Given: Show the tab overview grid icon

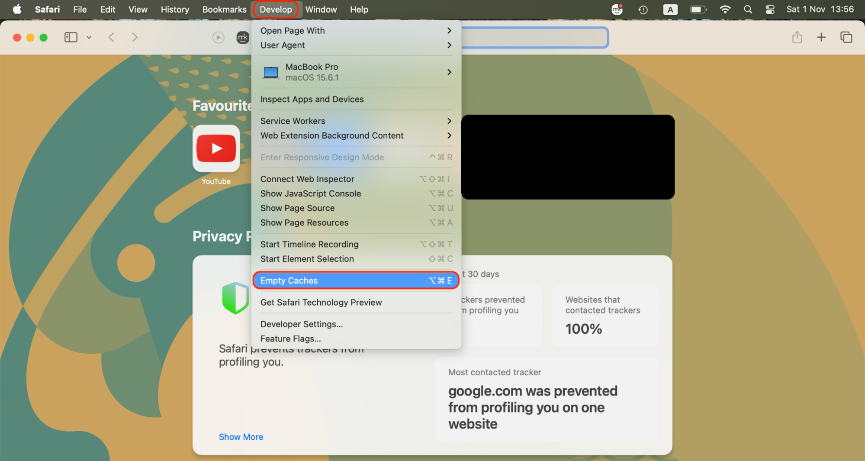Looking at the screenshot, I should pyautogui.click(x=846, y=37).
